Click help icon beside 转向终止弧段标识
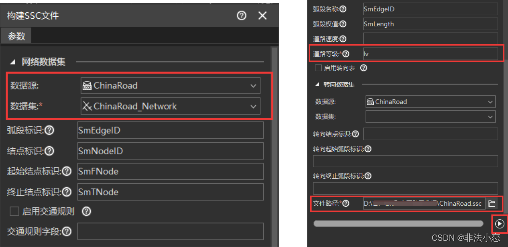The height and width of the screenshot is (247, 508). tap(368, 176)
